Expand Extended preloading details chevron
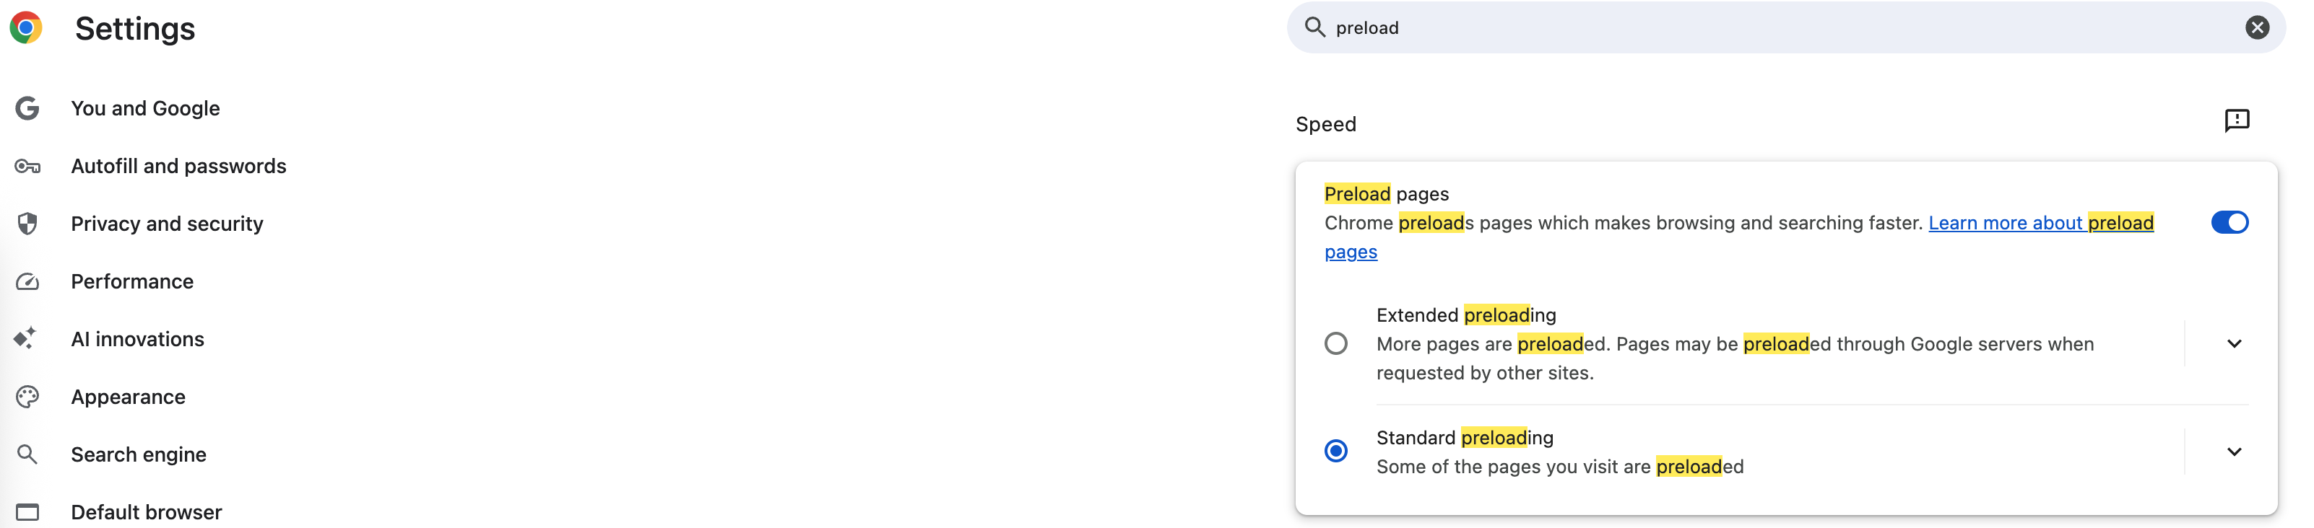The image size is (2314, 528). (x=2234, y=344)
